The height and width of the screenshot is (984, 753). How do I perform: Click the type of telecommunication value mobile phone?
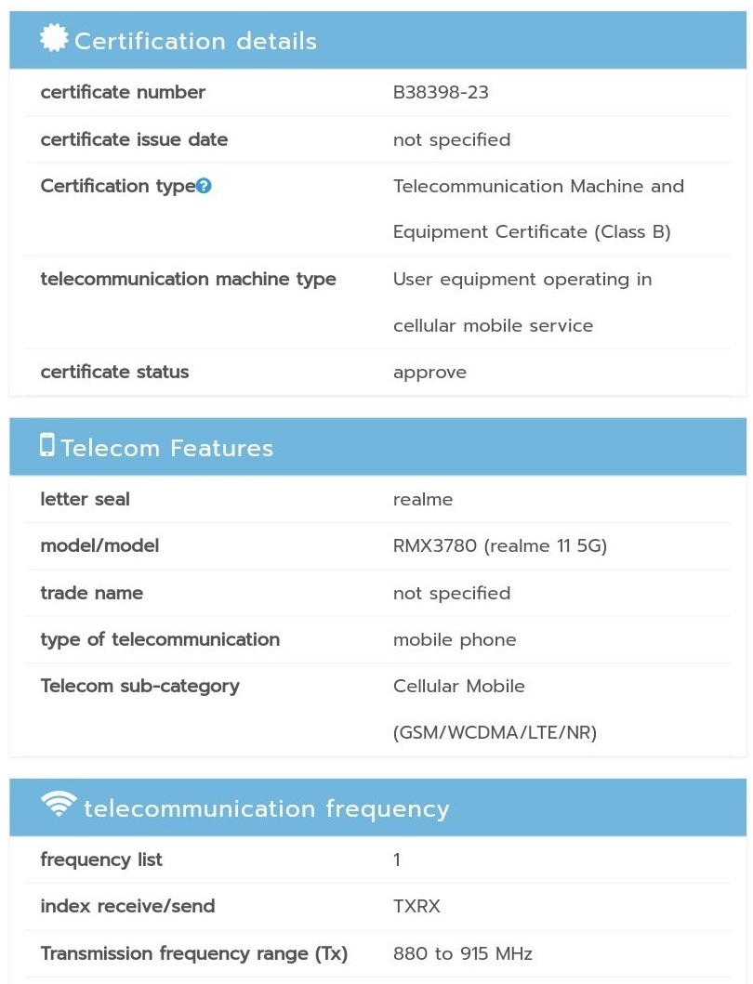pyautogui.click(x=455, y=639)
